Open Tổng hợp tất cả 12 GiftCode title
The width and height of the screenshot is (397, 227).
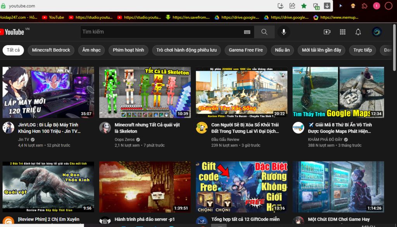(x=245, y=219)
